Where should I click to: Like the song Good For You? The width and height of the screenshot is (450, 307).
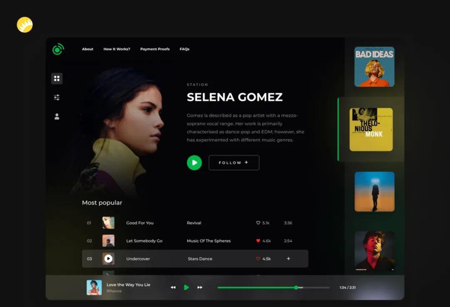coord(258,222)
